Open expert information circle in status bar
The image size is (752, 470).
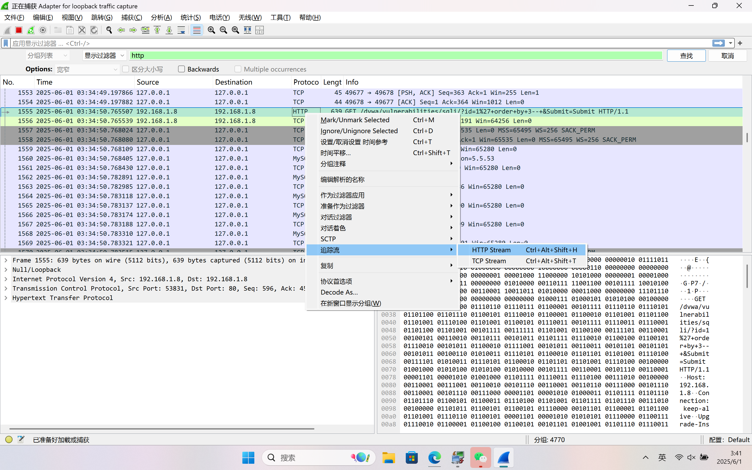pyautogui.click(x=9, y=439)
